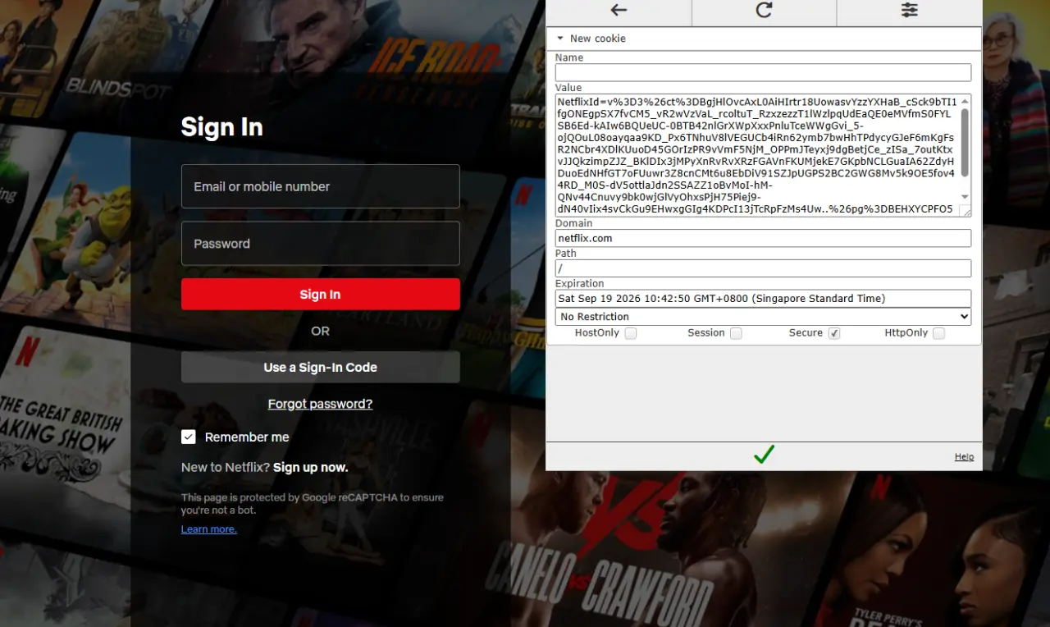This screenshot has height=627, width=1050.
Task: Enable the HttpOnly checkbox
Action: pos(938,333)
